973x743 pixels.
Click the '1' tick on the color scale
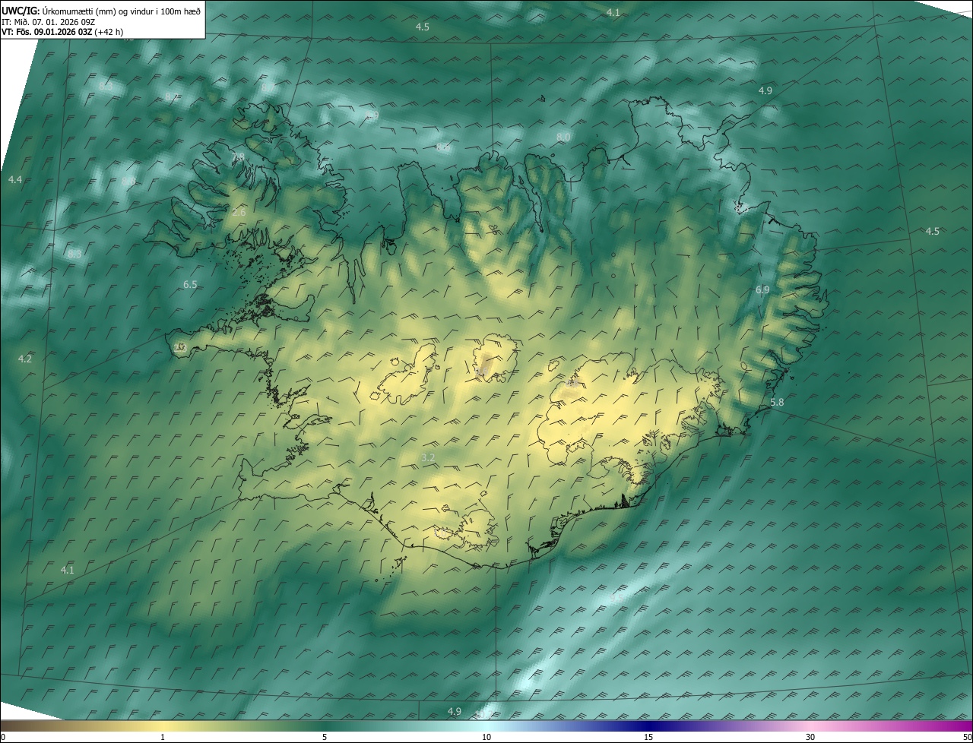[163, 737]
